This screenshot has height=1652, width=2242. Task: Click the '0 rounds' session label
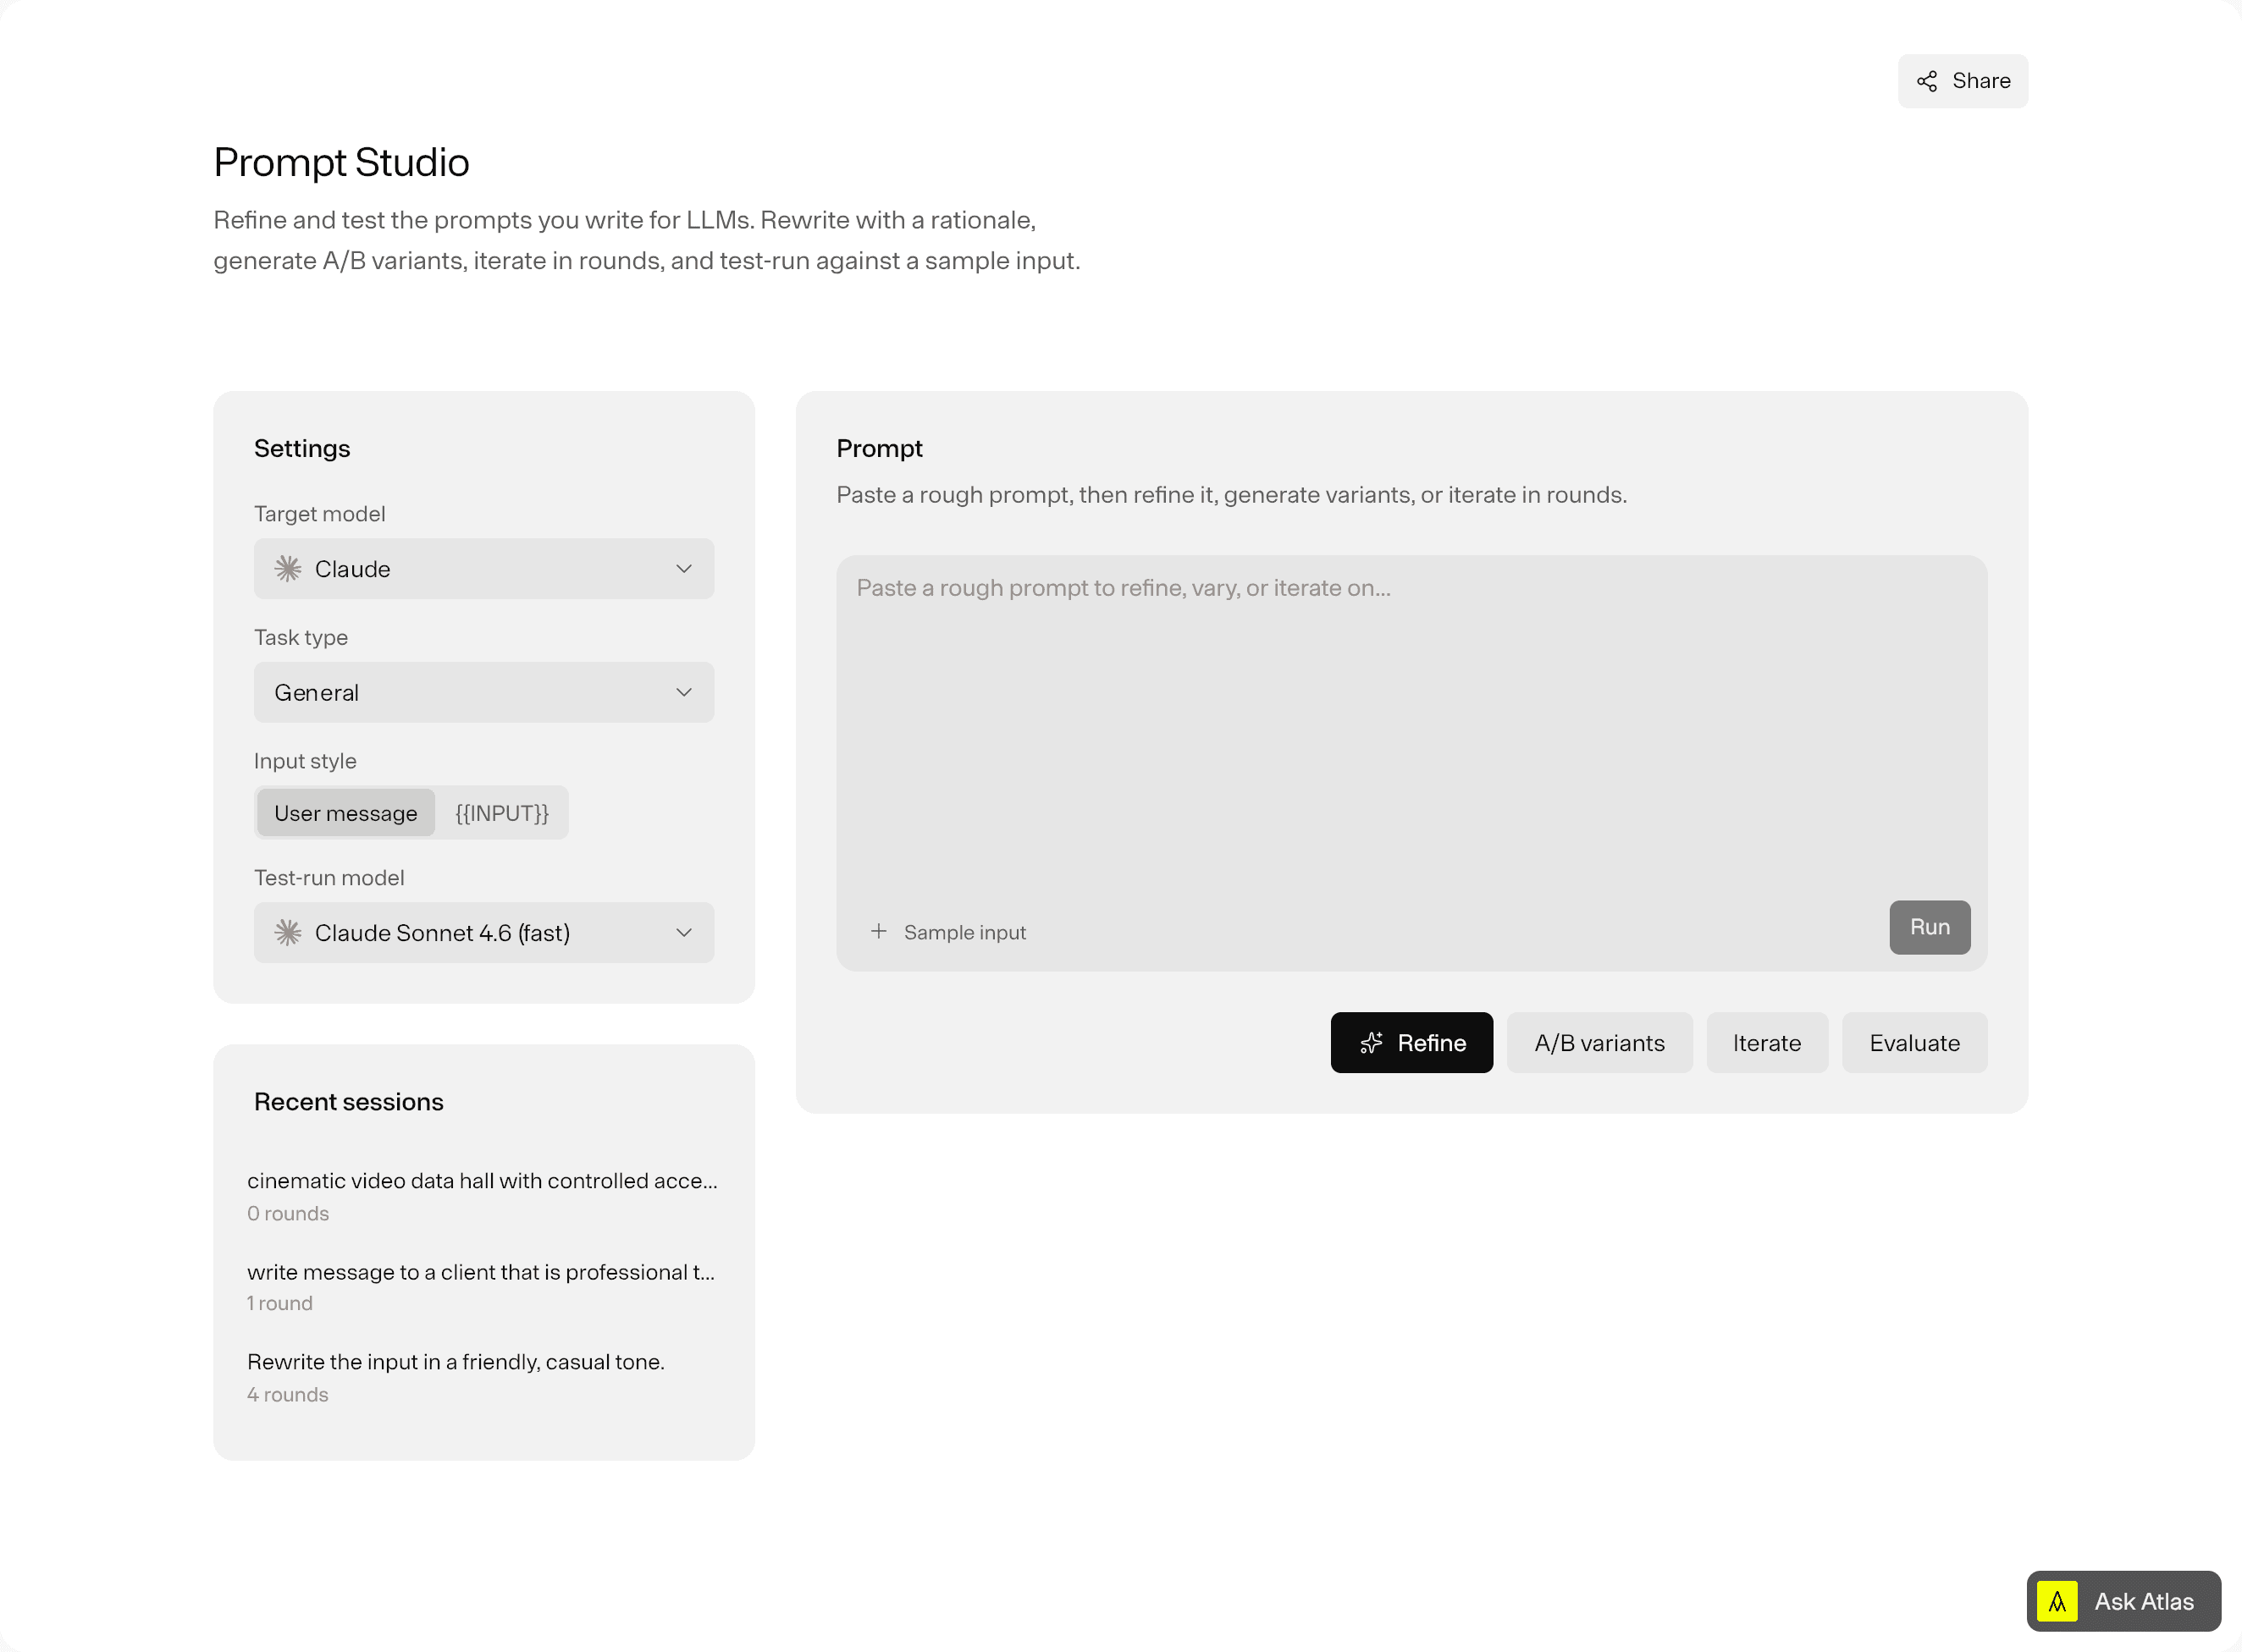point(288,1213)
